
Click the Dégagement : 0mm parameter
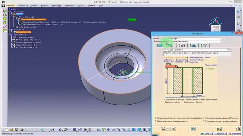200,57
